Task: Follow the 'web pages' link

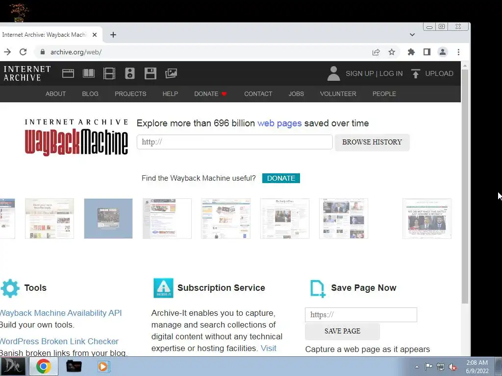Action: [x=279, y=123]
